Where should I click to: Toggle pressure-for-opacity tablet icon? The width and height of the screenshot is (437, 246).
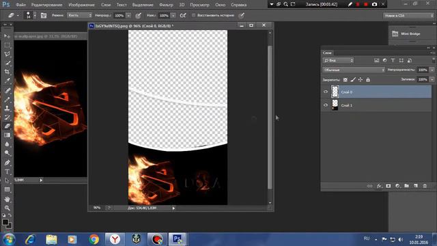click(x=138, y=16)
